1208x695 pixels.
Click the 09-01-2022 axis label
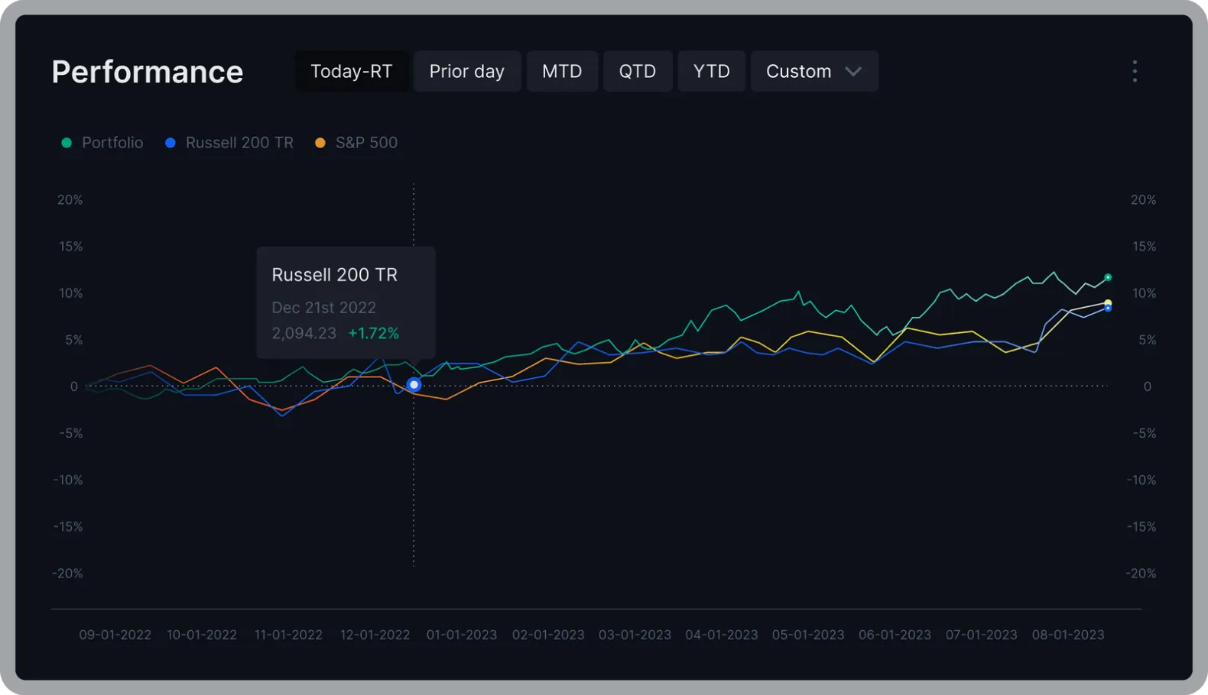(115, 635)
